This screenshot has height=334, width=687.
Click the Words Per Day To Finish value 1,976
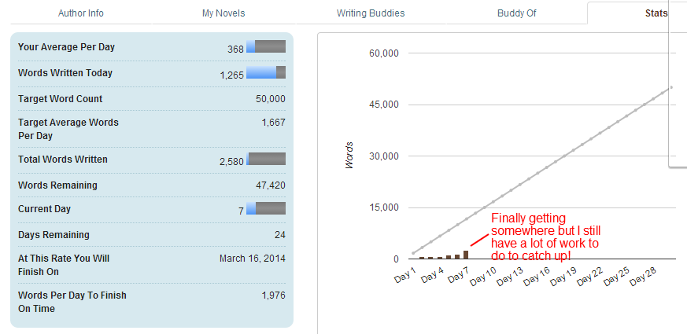click(x=273, y=295)
